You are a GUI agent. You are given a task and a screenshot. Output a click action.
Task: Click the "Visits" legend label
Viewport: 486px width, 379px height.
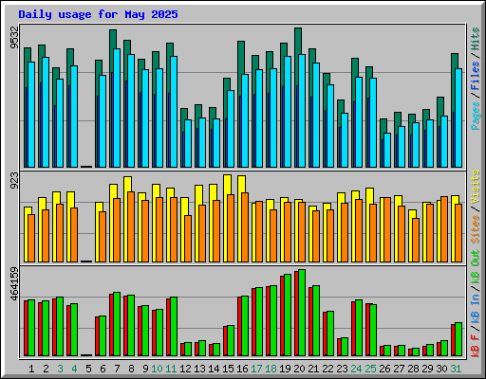click(476, 187)
